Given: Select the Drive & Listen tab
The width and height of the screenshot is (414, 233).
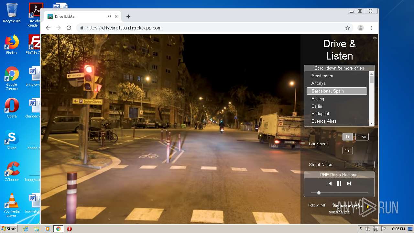Looking at the screenshot, I should (82, 17).
